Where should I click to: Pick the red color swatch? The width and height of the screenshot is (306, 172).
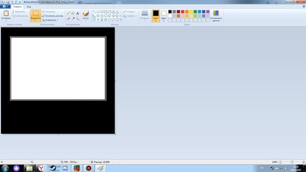point(183,11)
